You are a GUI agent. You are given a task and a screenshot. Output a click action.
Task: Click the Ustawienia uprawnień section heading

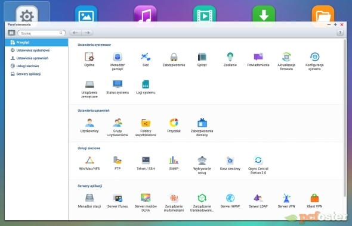click(94, 111)
